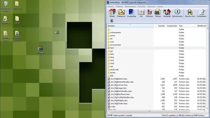Open the Asistente wizard icon
Screen dimensions: 210x118
coord(167,13)
